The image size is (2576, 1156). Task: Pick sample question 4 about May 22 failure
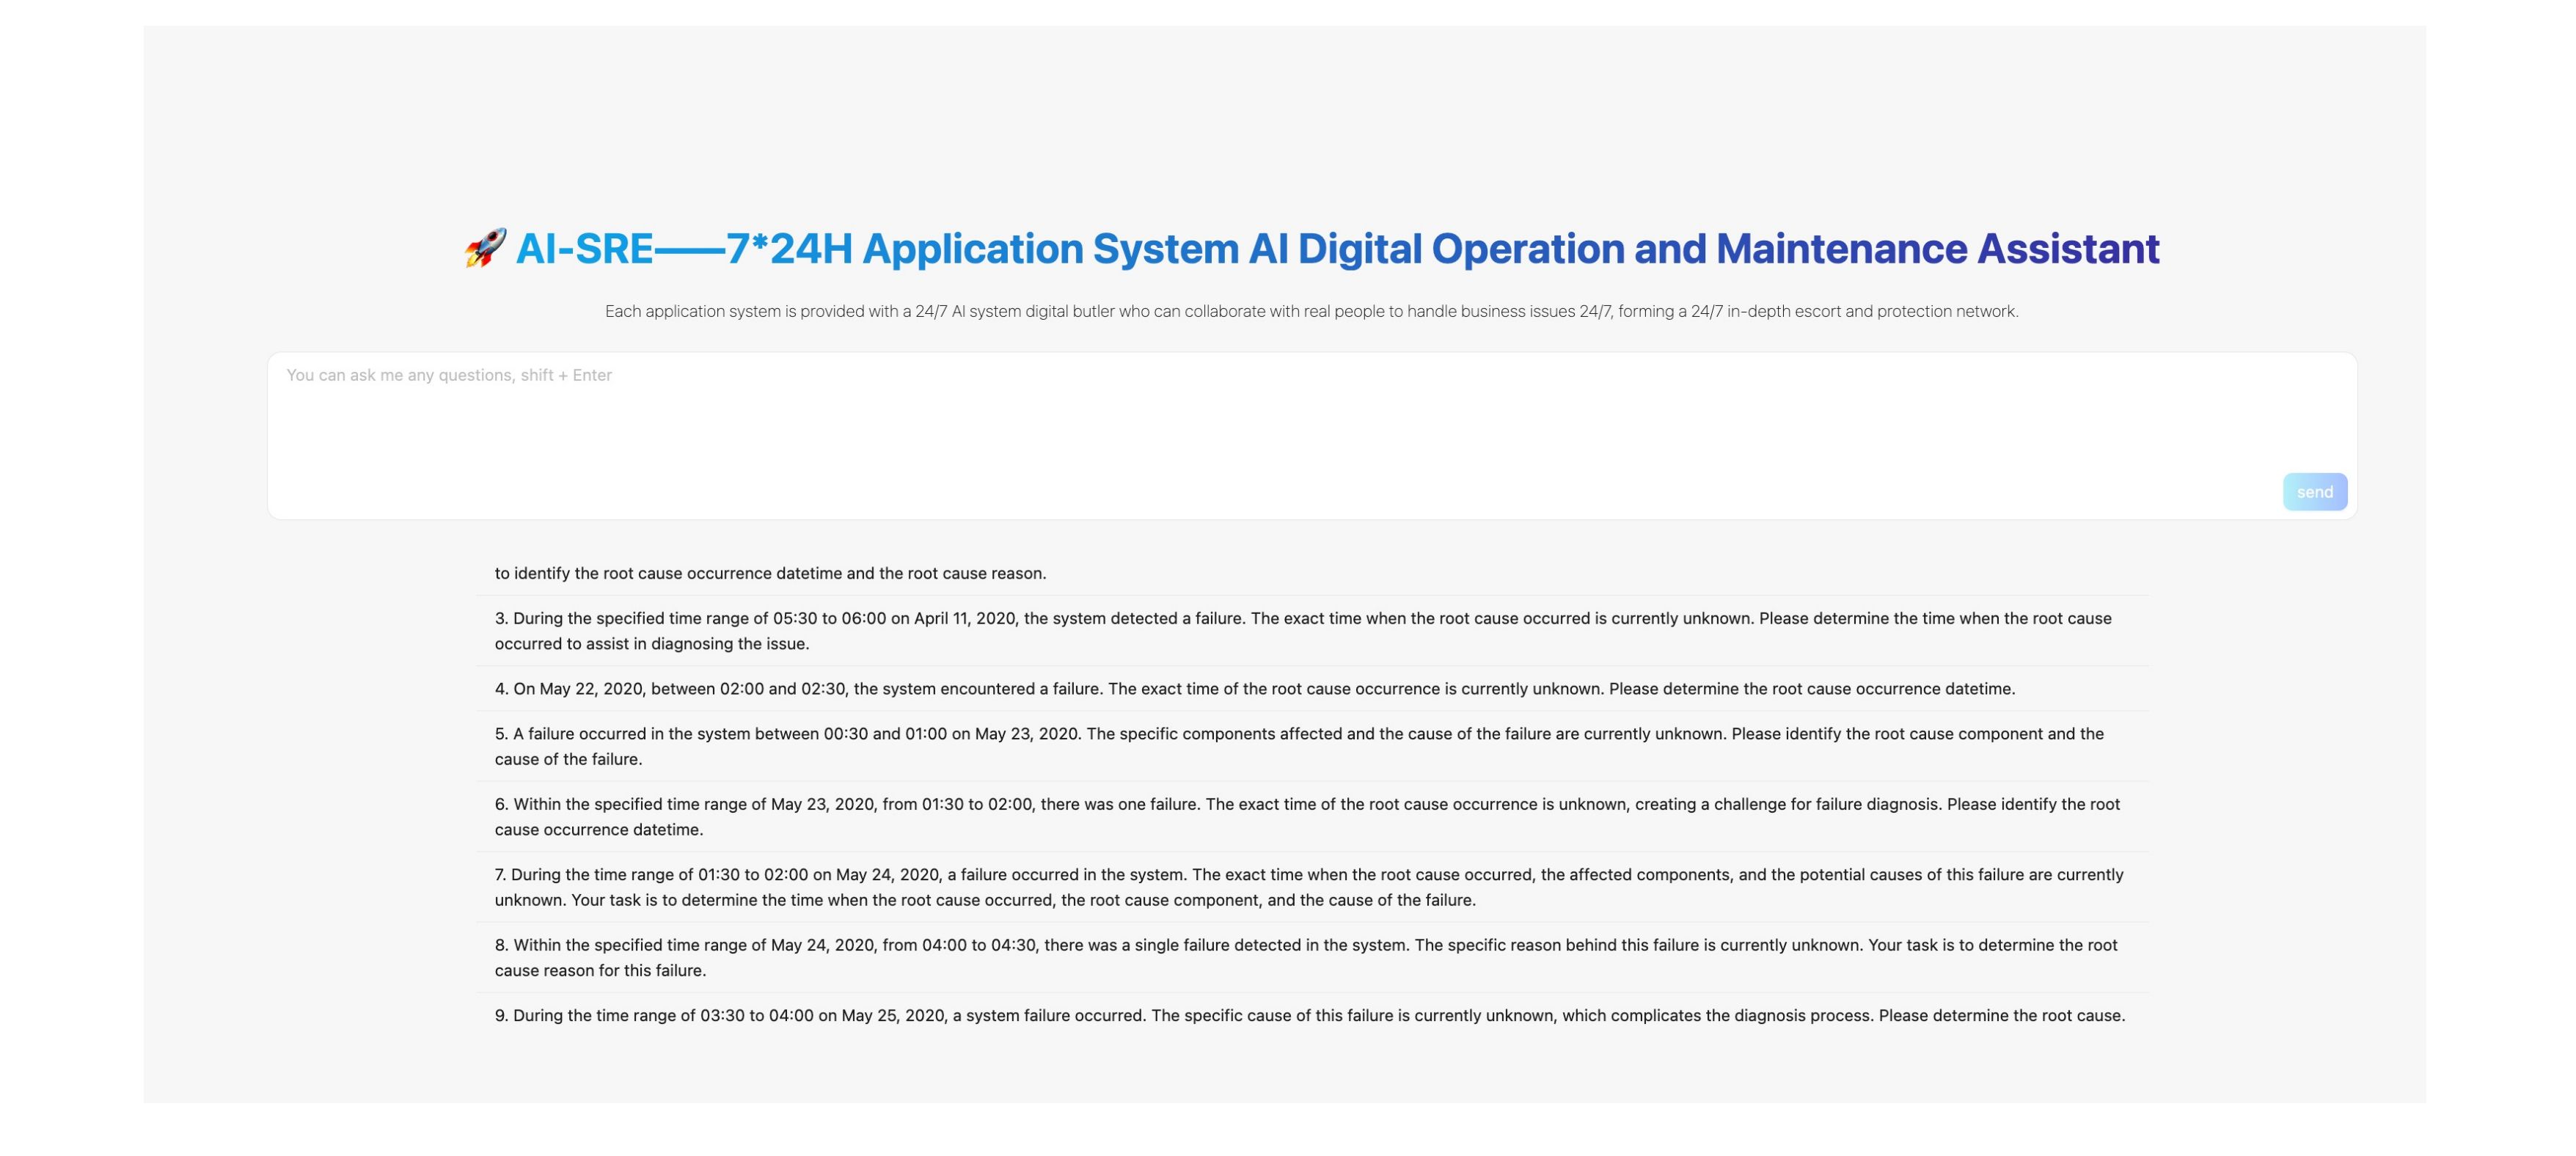(x=1254, y=689)
